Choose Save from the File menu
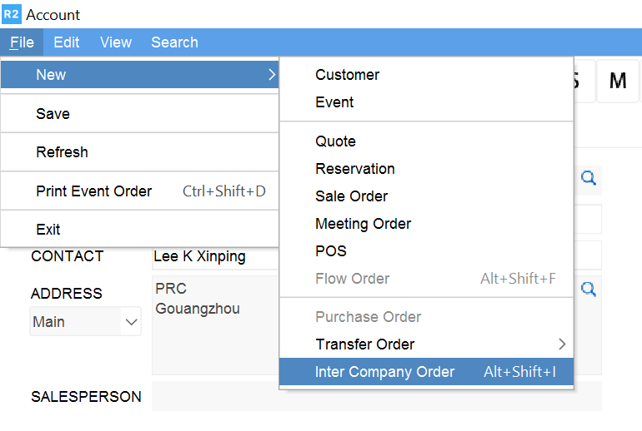 tap(53, 114)
